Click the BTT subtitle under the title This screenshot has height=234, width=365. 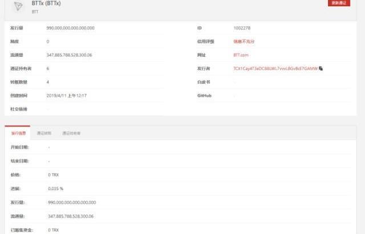(x=35, y=11)
